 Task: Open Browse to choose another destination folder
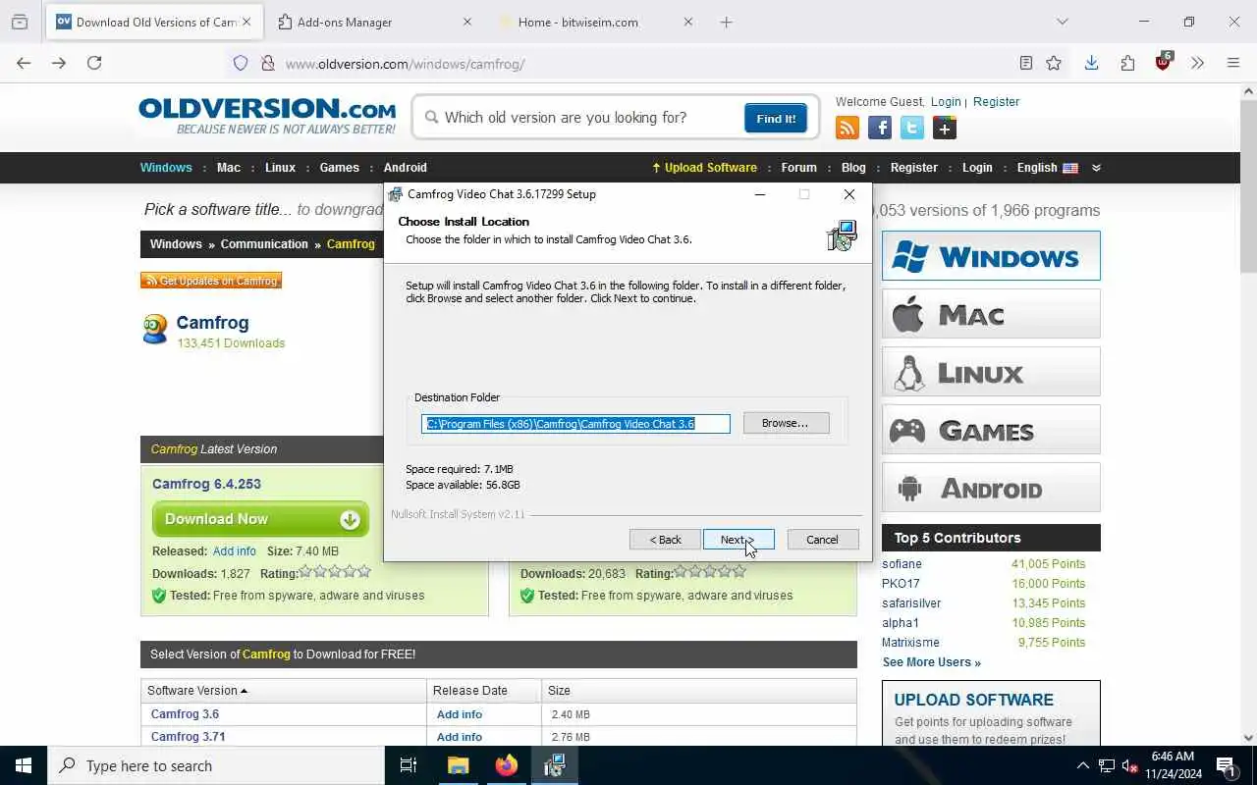point(786,423)
